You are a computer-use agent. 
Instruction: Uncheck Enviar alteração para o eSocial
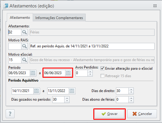(102, 68)
